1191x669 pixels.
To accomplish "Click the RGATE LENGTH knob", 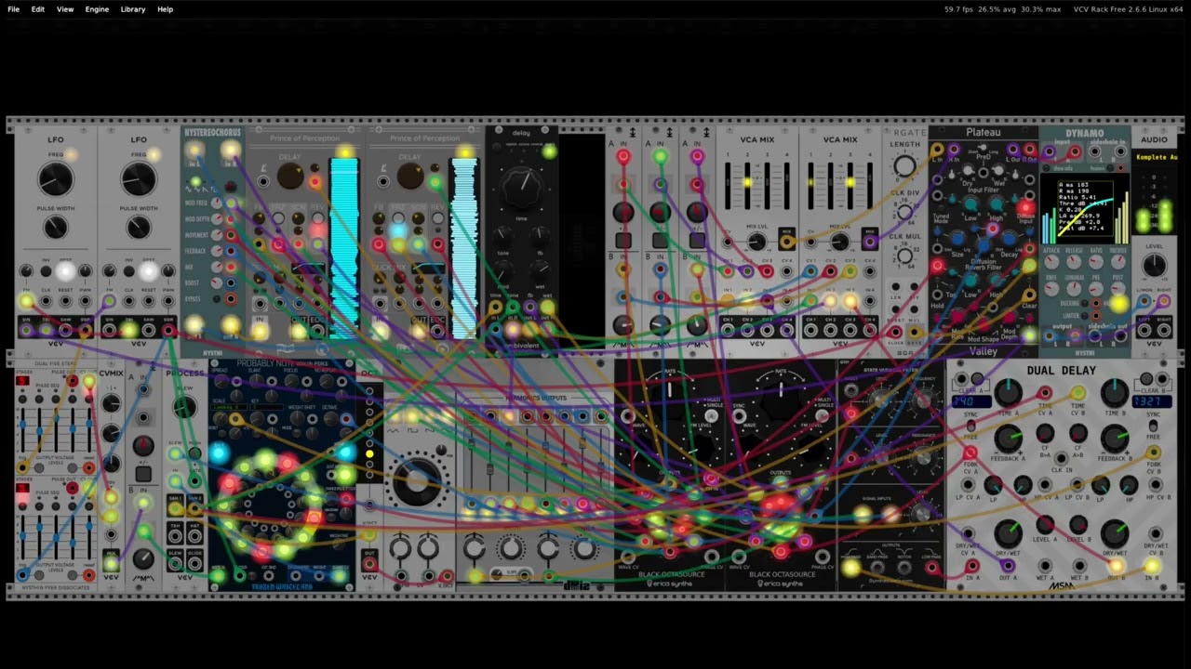I will click(x=904, y=167).
